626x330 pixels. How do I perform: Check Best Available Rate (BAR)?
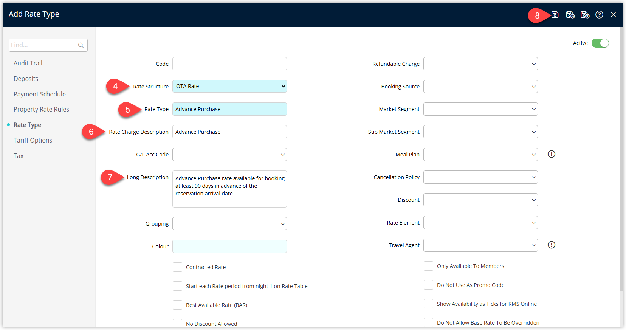click(178, 305)
